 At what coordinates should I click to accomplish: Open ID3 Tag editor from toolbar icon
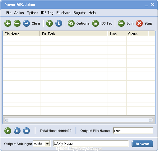[x=95, y=23]
